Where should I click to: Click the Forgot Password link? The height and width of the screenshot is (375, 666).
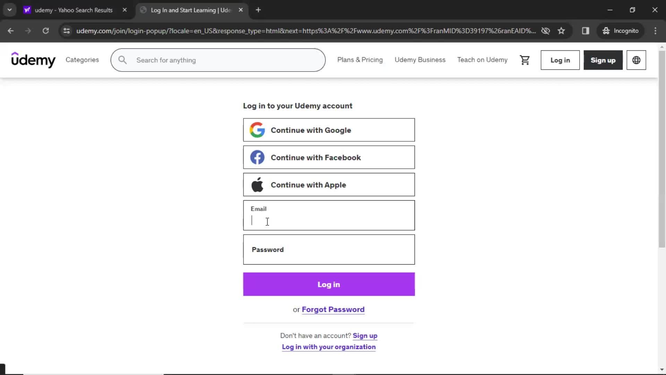[333, 309]
